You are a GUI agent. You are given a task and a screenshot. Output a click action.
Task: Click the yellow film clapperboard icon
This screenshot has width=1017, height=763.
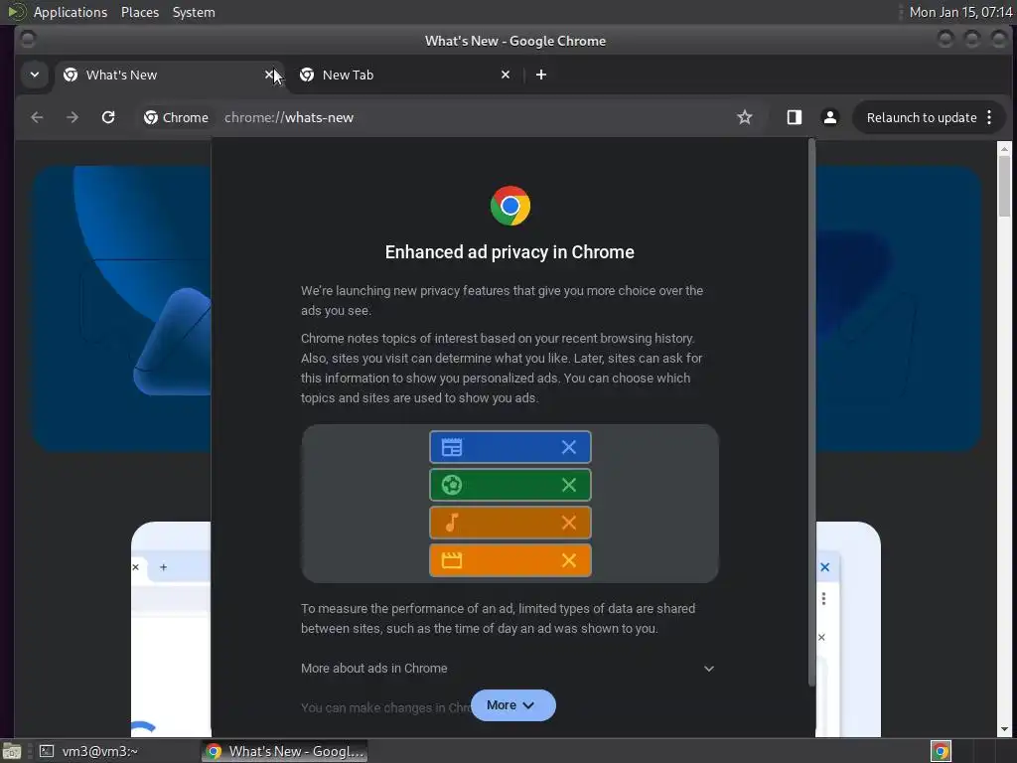tap(452, 560)
